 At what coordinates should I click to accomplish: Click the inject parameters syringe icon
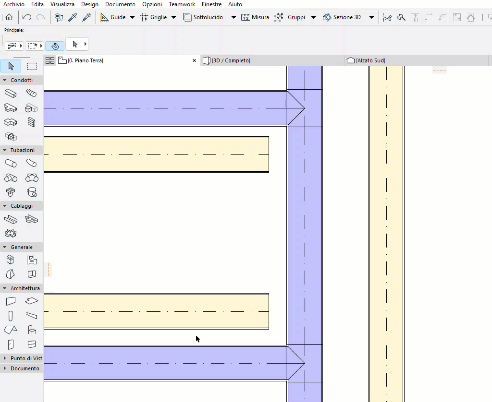click(87, 17)
